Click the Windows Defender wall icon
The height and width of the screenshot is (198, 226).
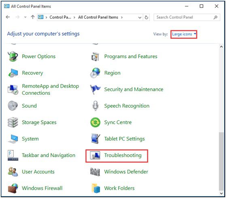coord(95,172)
